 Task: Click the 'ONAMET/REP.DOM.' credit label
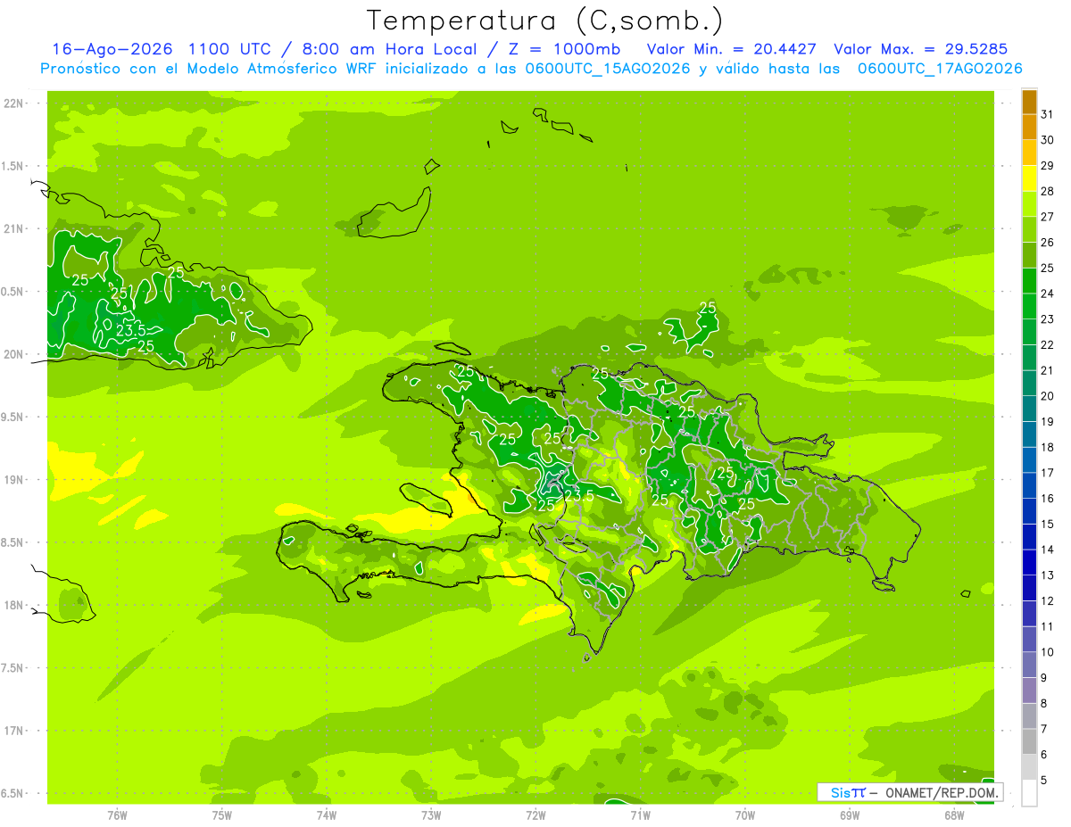[940, 792]
